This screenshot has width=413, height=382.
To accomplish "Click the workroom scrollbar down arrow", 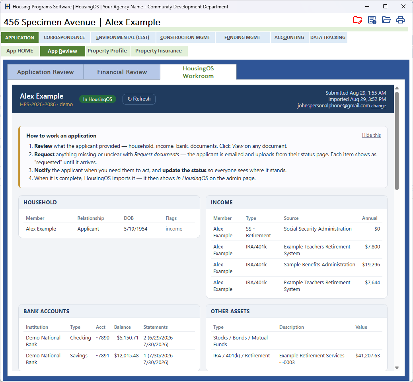I will pyautogui.click(x=397, y=368).
